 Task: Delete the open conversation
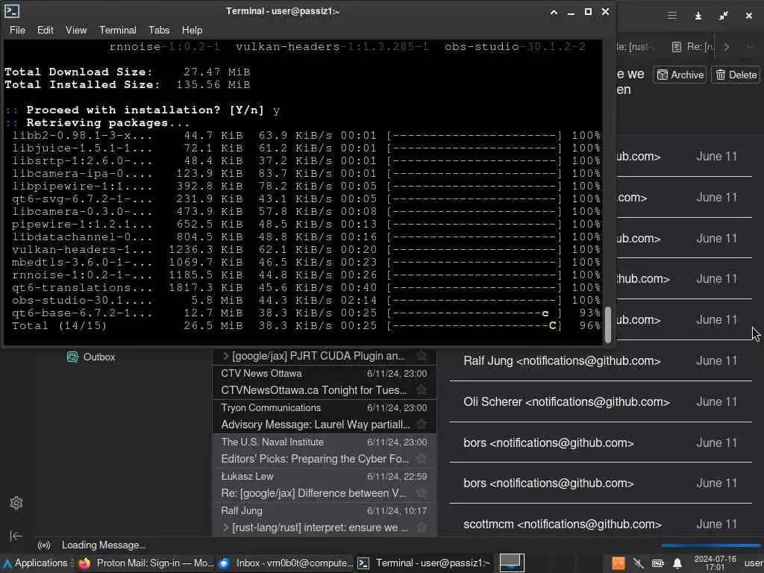pos(736,75)
